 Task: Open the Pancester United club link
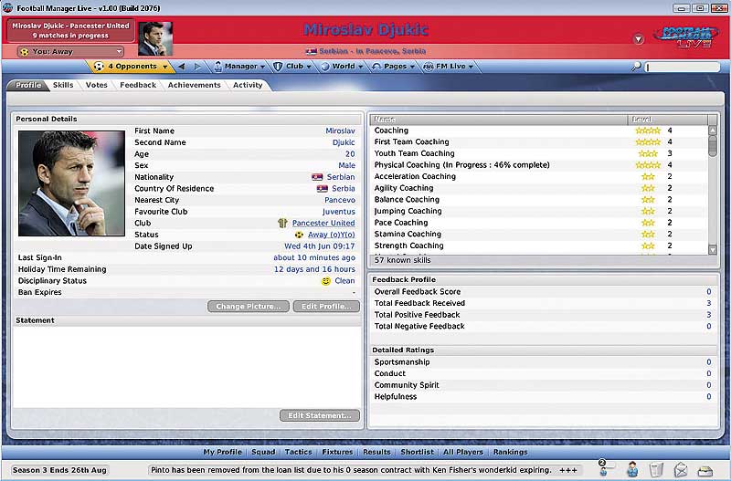click(323, 224)
